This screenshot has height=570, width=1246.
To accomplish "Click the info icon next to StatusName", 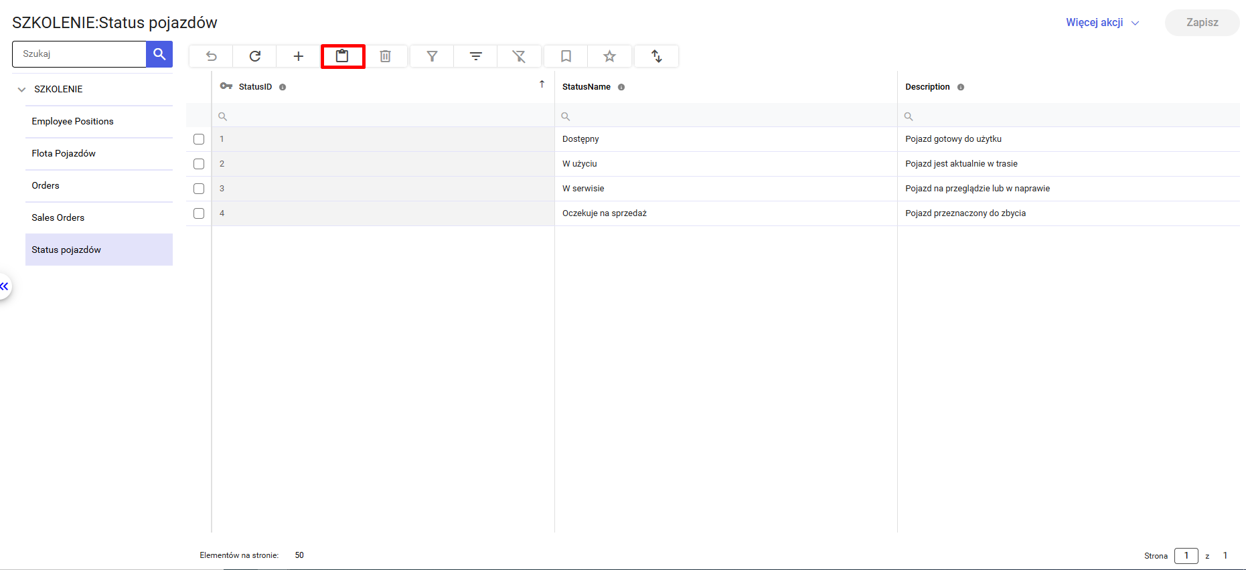I will [621, 87].
